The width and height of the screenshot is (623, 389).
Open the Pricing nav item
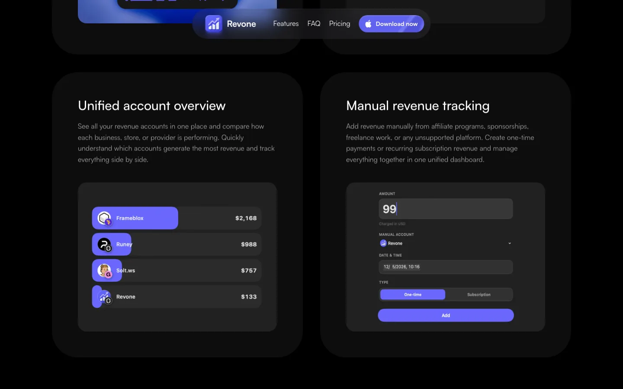coord(340,24)
